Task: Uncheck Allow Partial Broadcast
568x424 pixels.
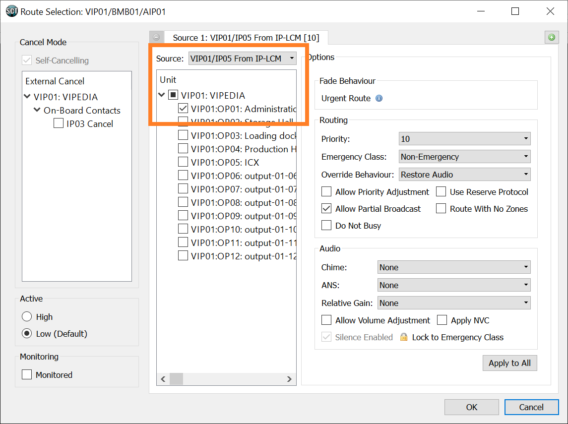Action: 326,209
